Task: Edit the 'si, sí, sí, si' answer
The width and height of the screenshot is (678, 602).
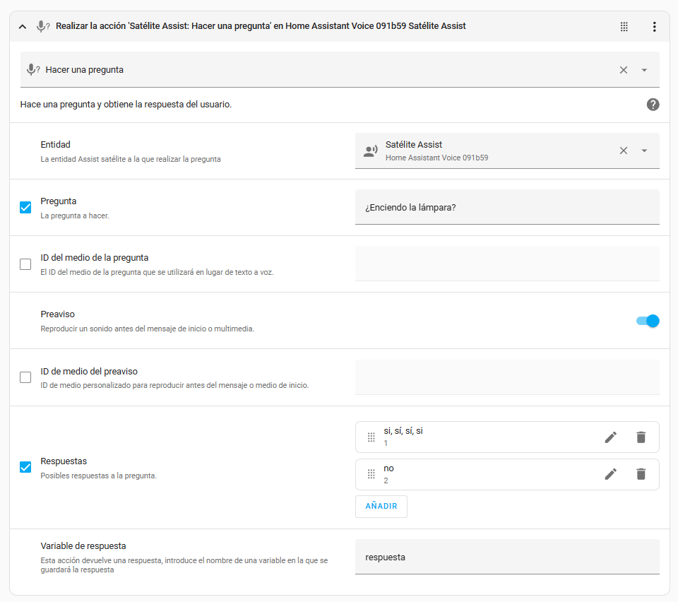Action: click(610, 437)
